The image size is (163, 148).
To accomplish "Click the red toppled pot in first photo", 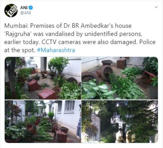I will (x=33, y=85).
